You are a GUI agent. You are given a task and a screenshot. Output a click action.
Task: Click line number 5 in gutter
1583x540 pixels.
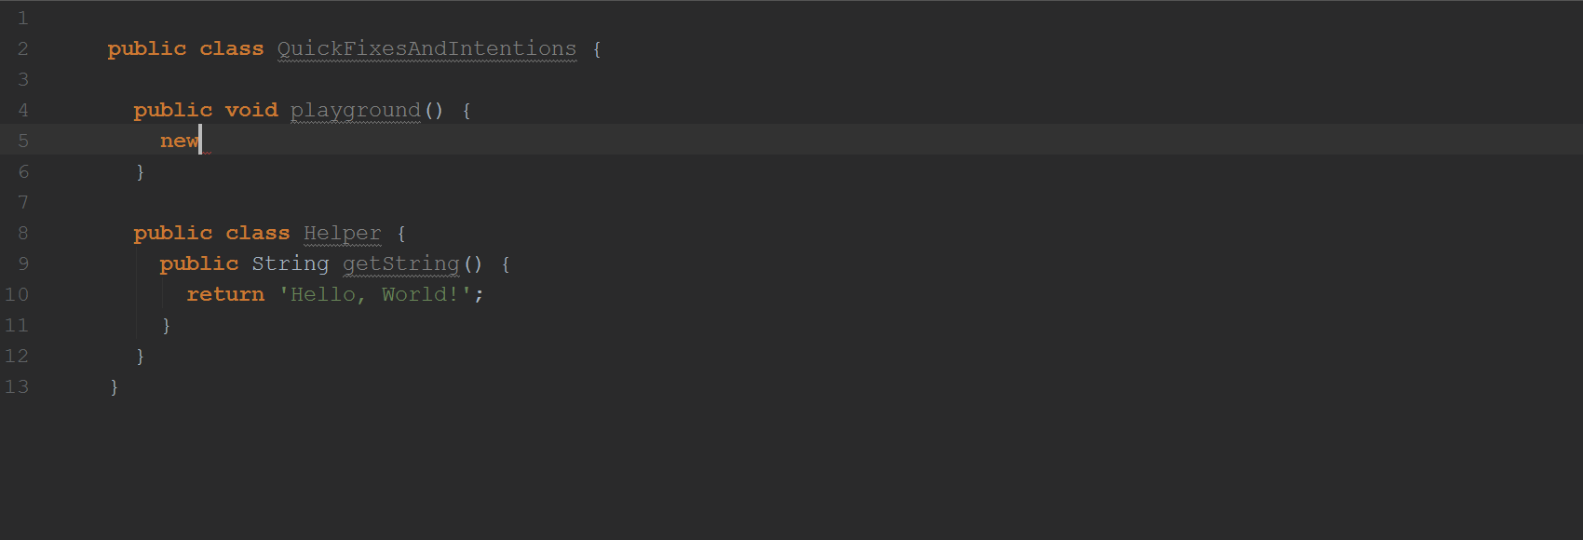point(23,141)
